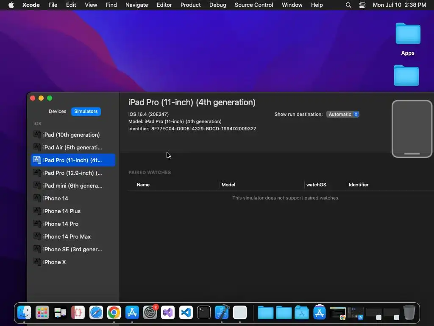This screenshot has width=434, height=326.
Task: Open the minimized Chrome window in Dock
Action: (338, 313)
